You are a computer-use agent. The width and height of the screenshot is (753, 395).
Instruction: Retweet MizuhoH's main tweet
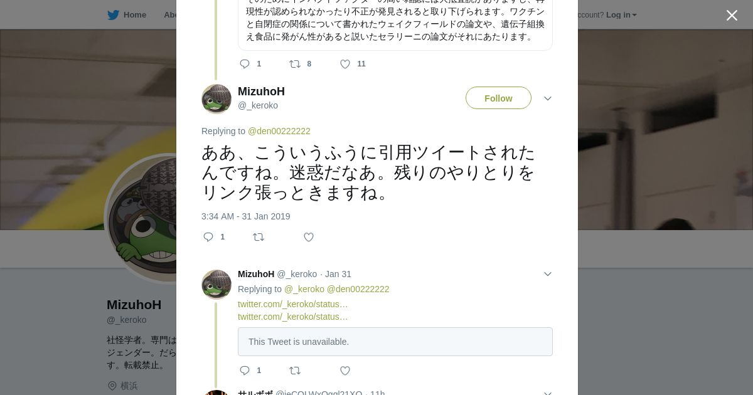pos(259,237)
